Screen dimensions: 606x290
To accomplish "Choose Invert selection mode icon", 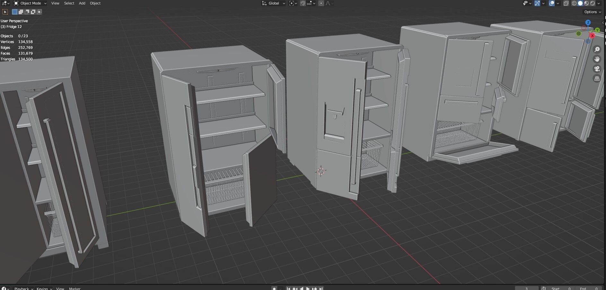I will point(33,12).
